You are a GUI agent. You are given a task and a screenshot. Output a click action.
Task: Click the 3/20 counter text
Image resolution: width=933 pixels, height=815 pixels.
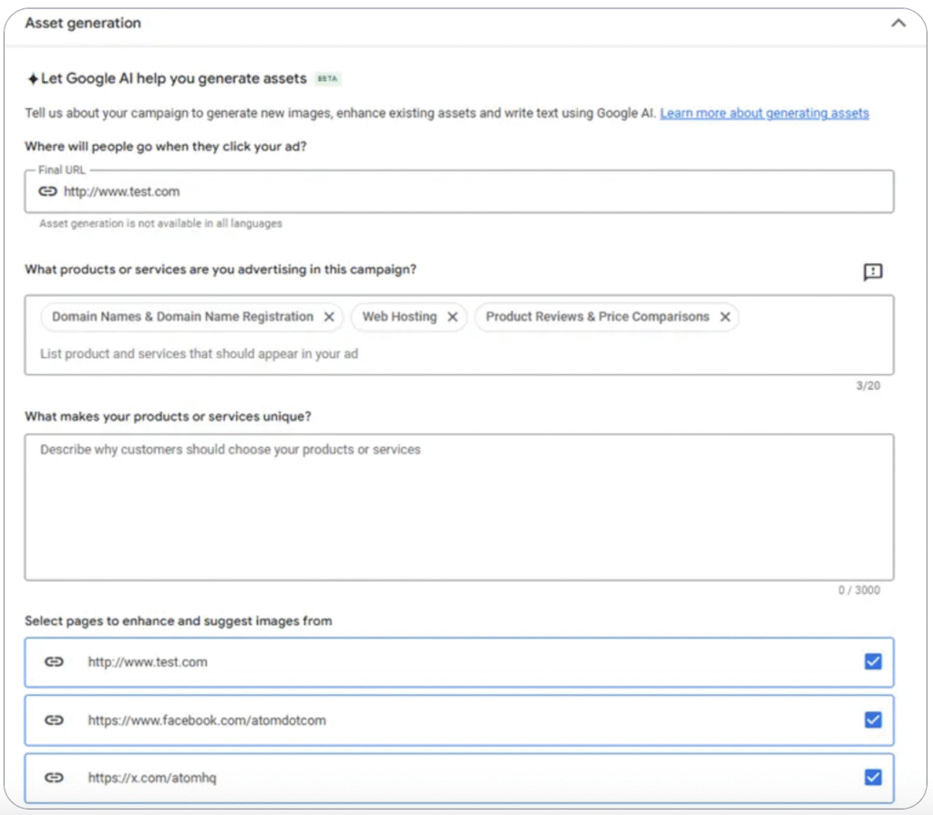868,385
